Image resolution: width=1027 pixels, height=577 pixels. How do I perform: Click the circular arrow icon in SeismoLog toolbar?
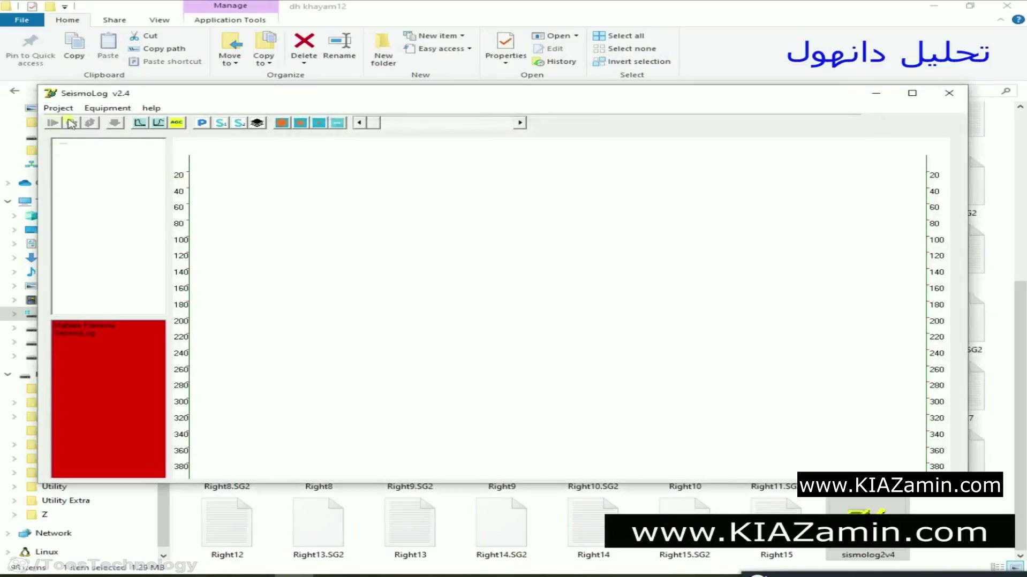coord(90,123)
